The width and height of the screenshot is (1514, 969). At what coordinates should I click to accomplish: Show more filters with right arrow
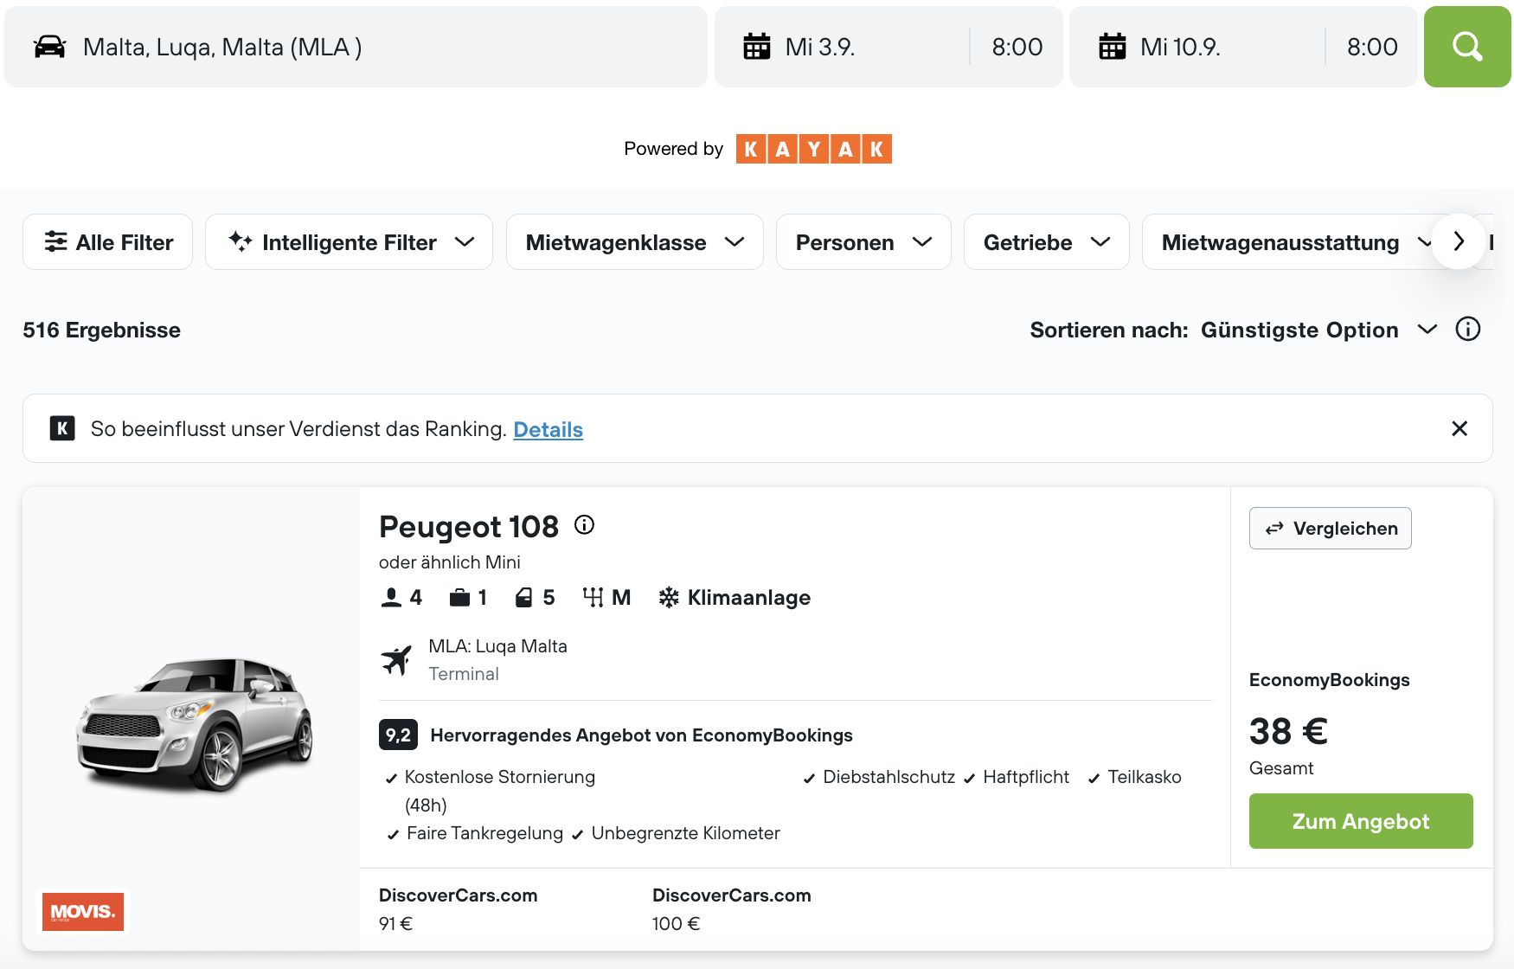pos(1459,241)
